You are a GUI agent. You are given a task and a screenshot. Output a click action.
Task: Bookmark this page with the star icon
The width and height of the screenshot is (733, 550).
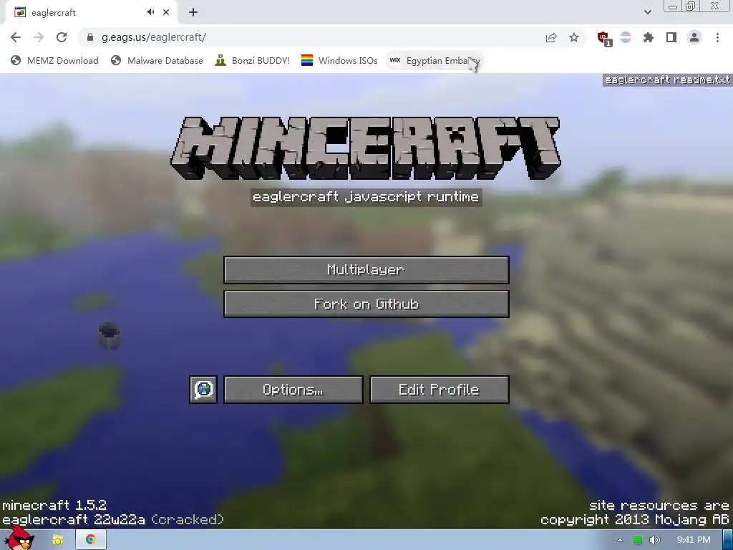click(x=574, y=37)
